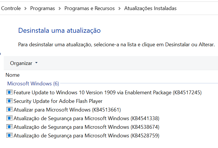Select the Feature Update to Windows 10 1909 entry
Viewport: 218px width, 148px height.
108,92
